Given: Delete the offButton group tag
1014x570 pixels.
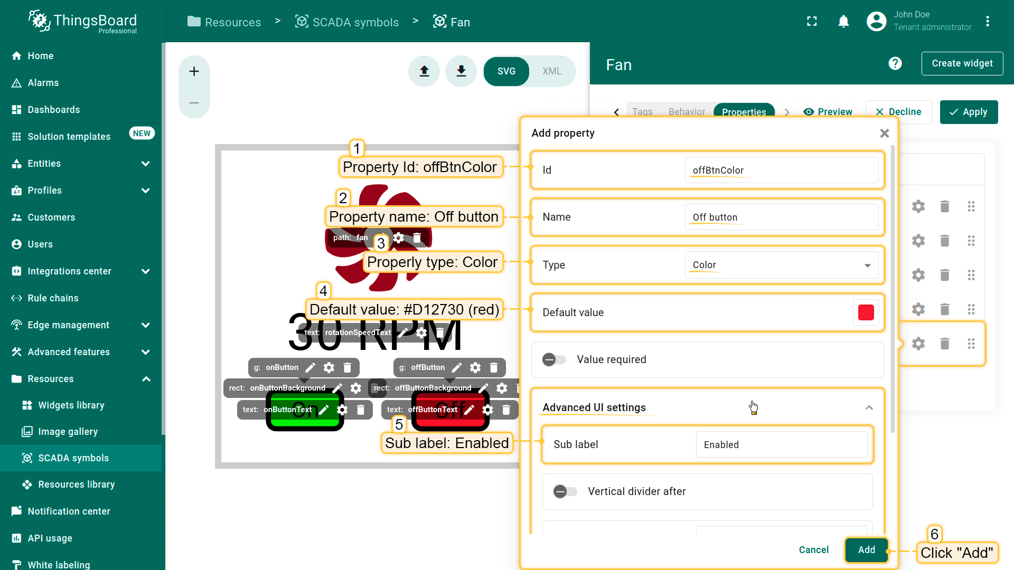Looking at the screenshot, I should click(494, 367).
